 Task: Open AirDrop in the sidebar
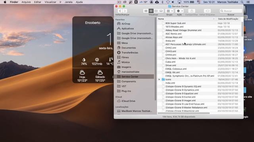pos(126,24)
